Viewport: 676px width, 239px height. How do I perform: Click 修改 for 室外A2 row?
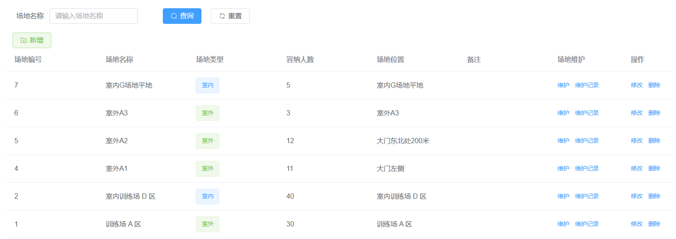(x=636, y=141)
